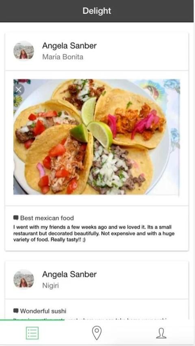
Task: Open the user profile tab icon
Action: pyautogui.click(x=161, y=333)
